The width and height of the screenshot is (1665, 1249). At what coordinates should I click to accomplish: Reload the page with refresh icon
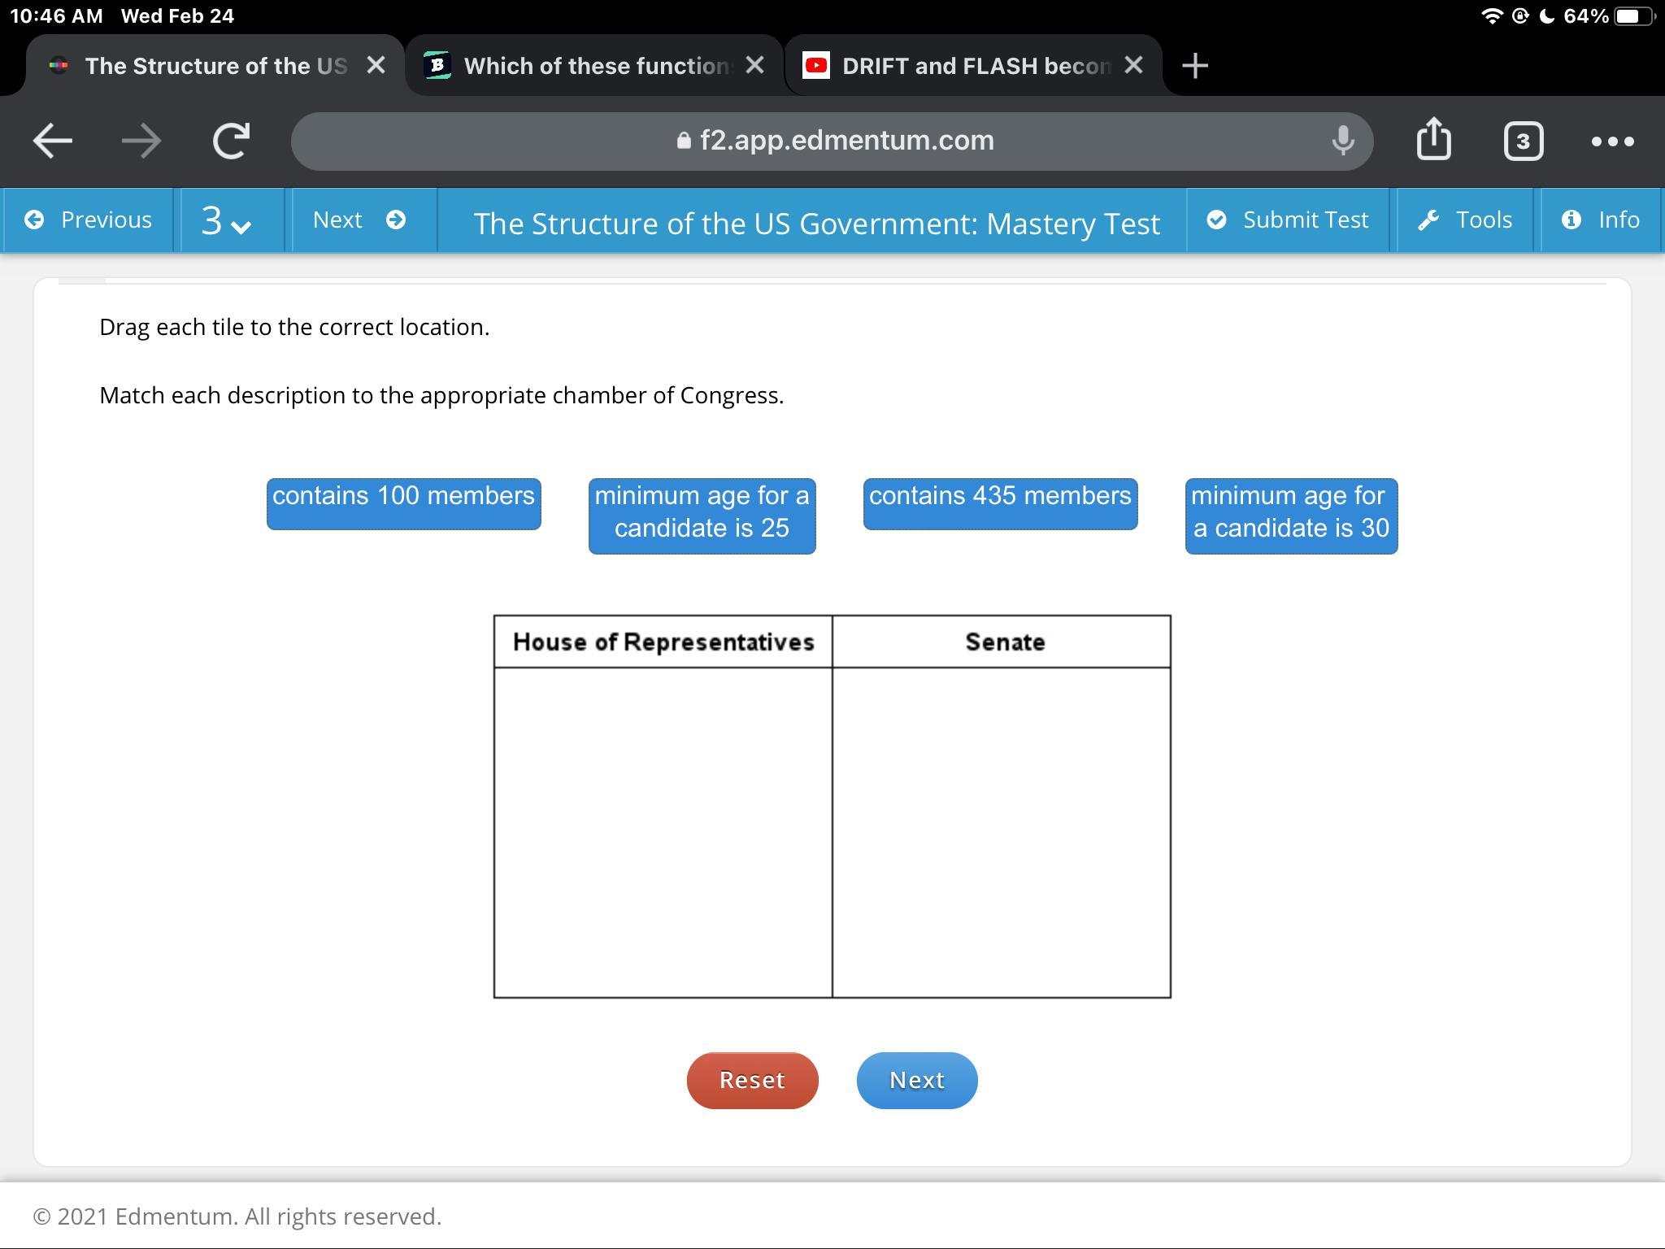231,141
